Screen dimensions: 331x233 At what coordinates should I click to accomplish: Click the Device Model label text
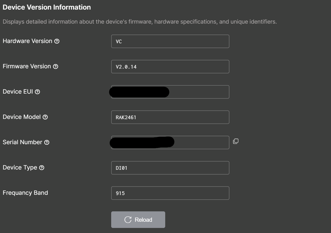pos(22,117)
